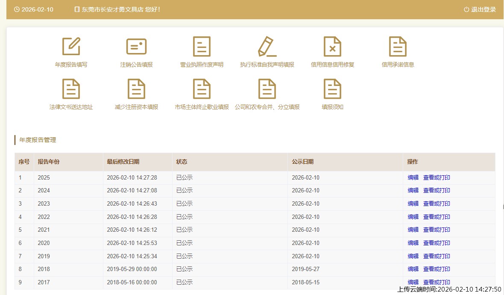Click the 减少注册资本填报 icon
Viewport: 504px width, 295px height.
pyautogui.click(x=136, y=89)
